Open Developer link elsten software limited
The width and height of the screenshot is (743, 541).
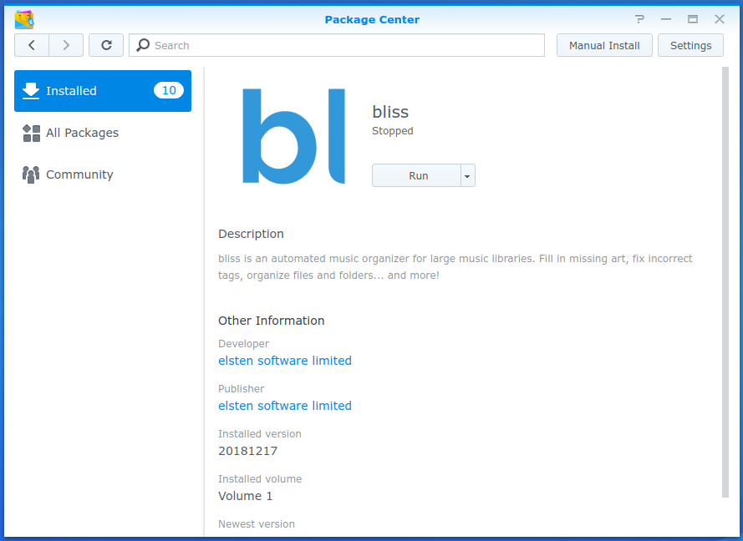click(285, 361)
